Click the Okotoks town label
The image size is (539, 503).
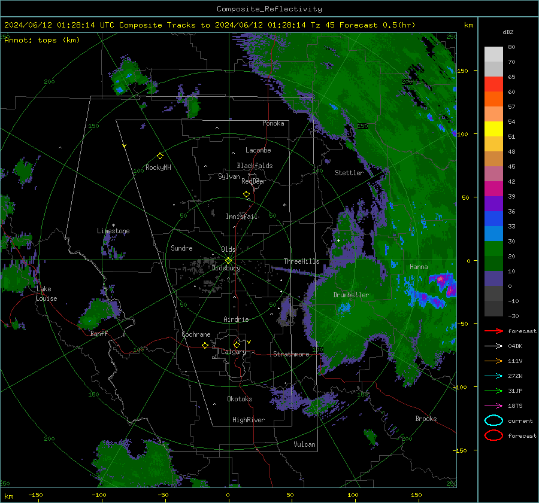240,398
